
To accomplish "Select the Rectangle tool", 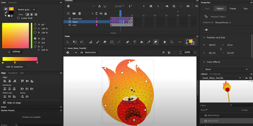I will [112, 42].
